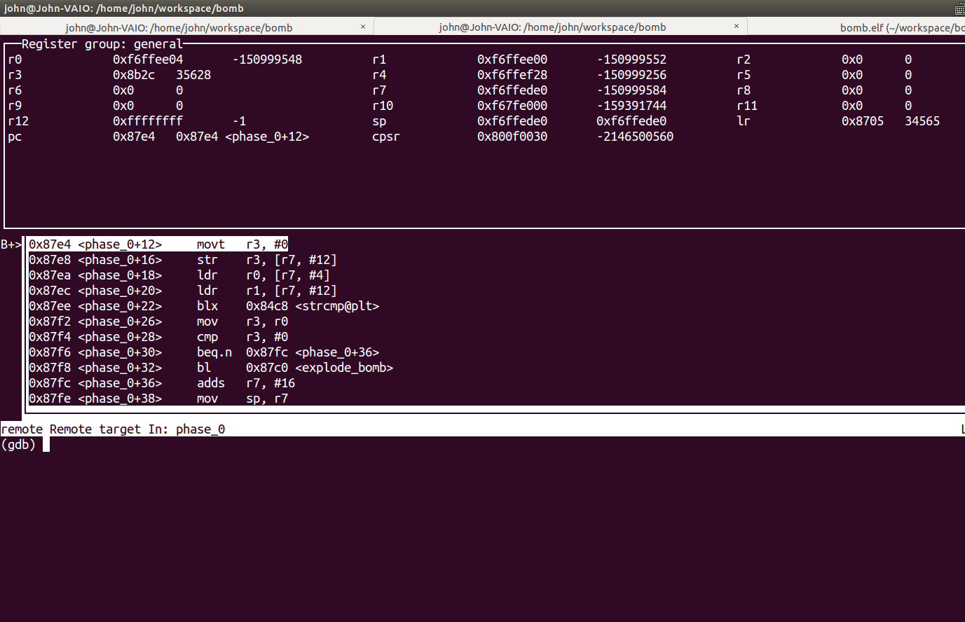Click the pc register value 0x87e4
The height and width of the screenshot is (622, 965).
pos(134,137)
